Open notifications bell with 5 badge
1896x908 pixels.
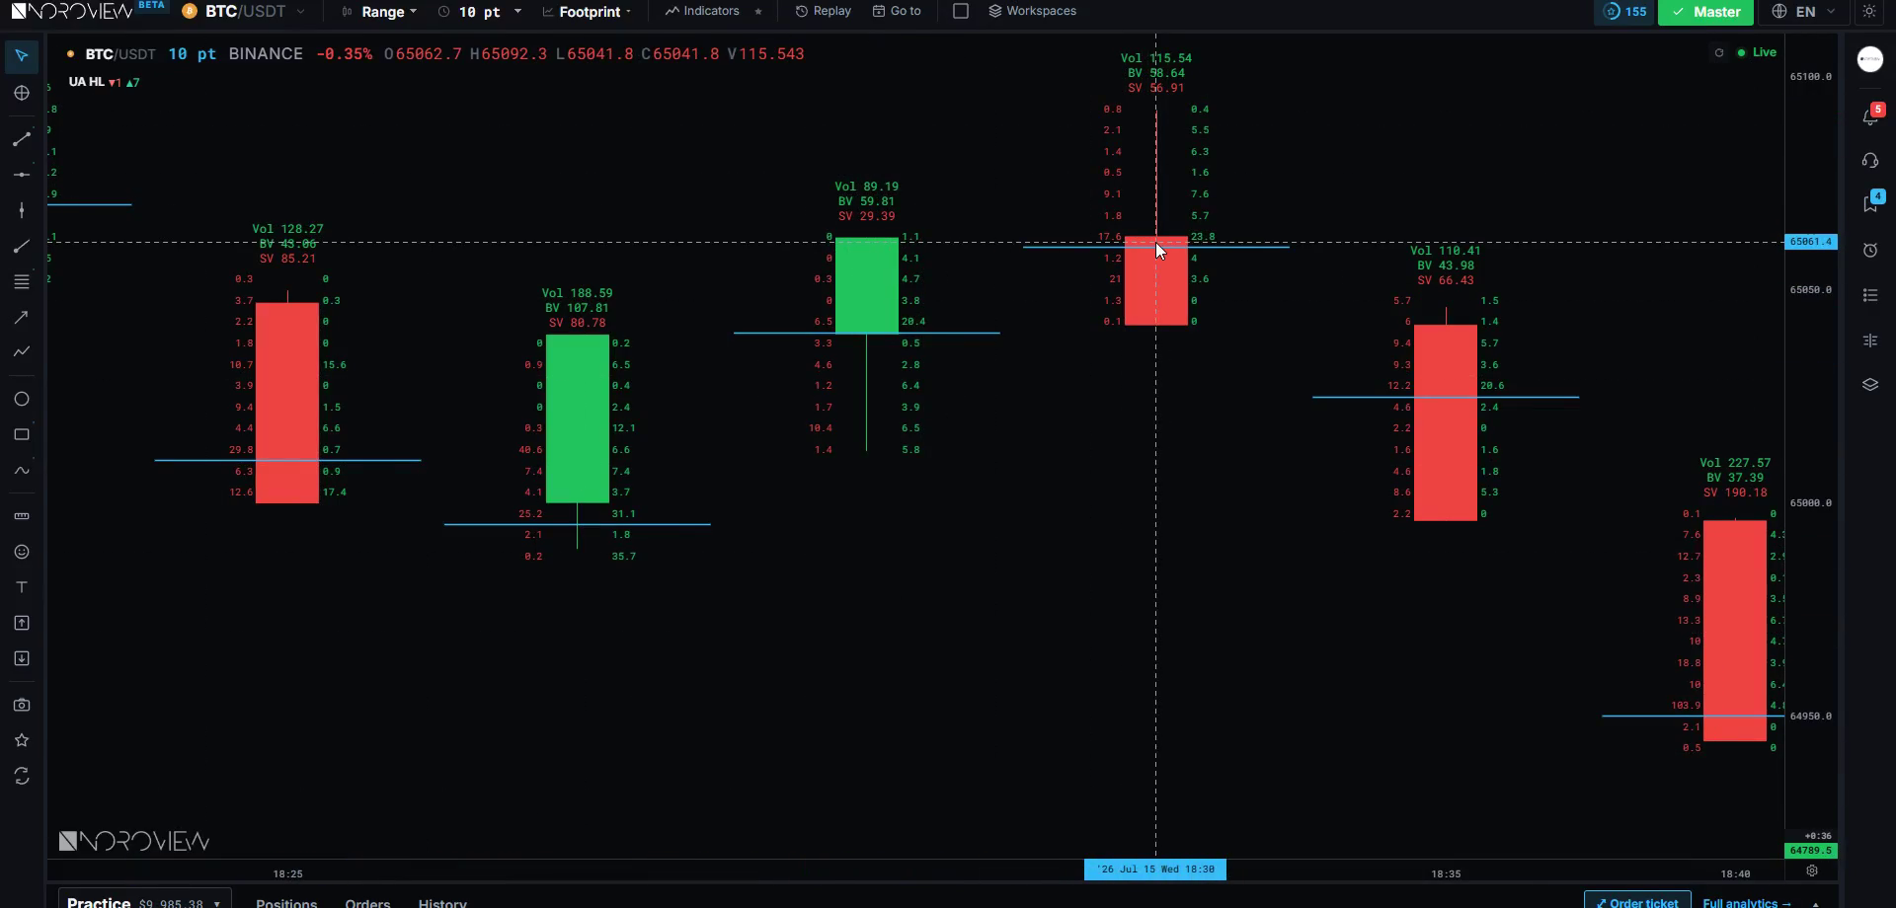pos(1870,115)
